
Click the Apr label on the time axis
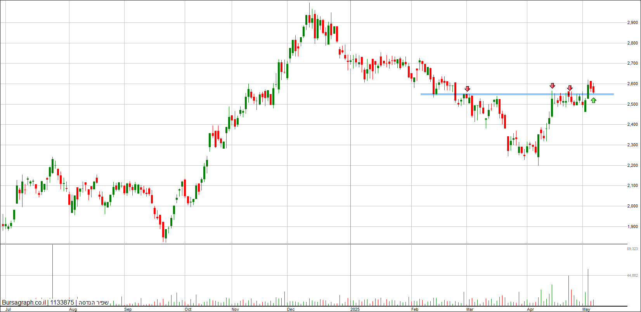pyautogui.click(x=531, y=310)
